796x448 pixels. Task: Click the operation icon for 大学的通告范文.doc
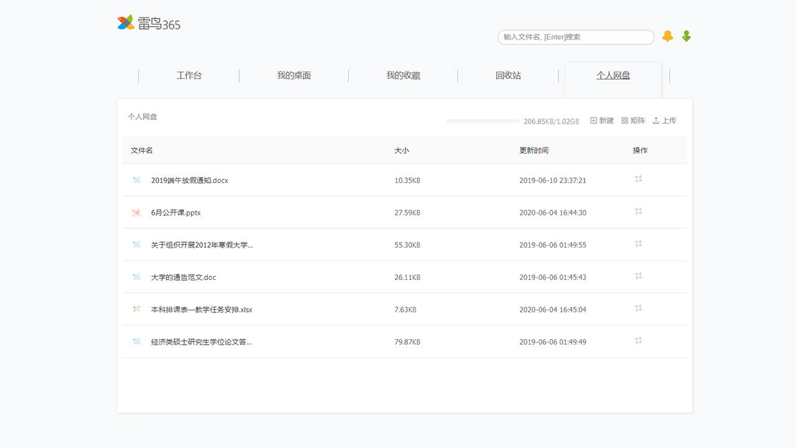[638, 276]
